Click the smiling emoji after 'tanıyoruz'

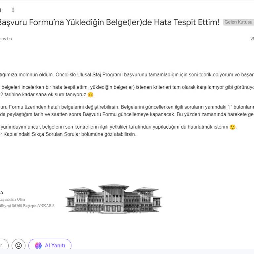(91, 95)
